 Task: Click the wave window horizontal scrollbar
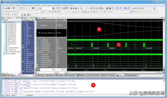pyautogui.click(x=115, y=73)
